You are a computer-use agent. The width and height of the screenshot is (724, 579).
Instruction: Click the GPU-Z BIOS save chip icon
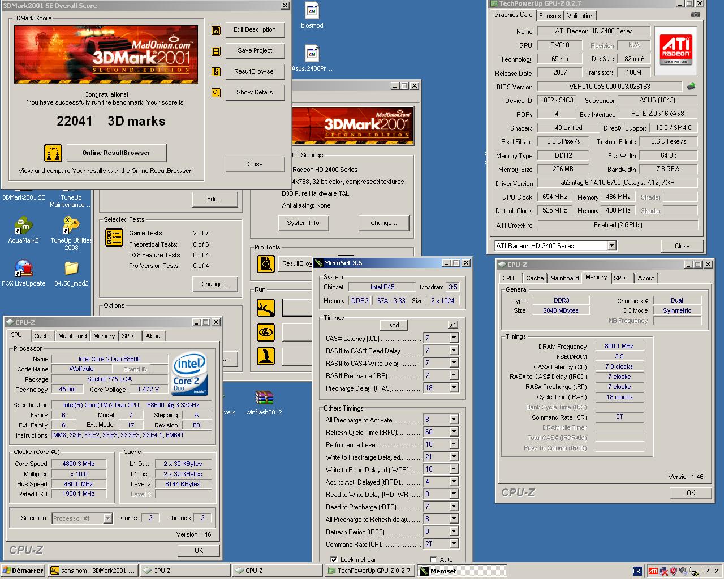[691, 87]
